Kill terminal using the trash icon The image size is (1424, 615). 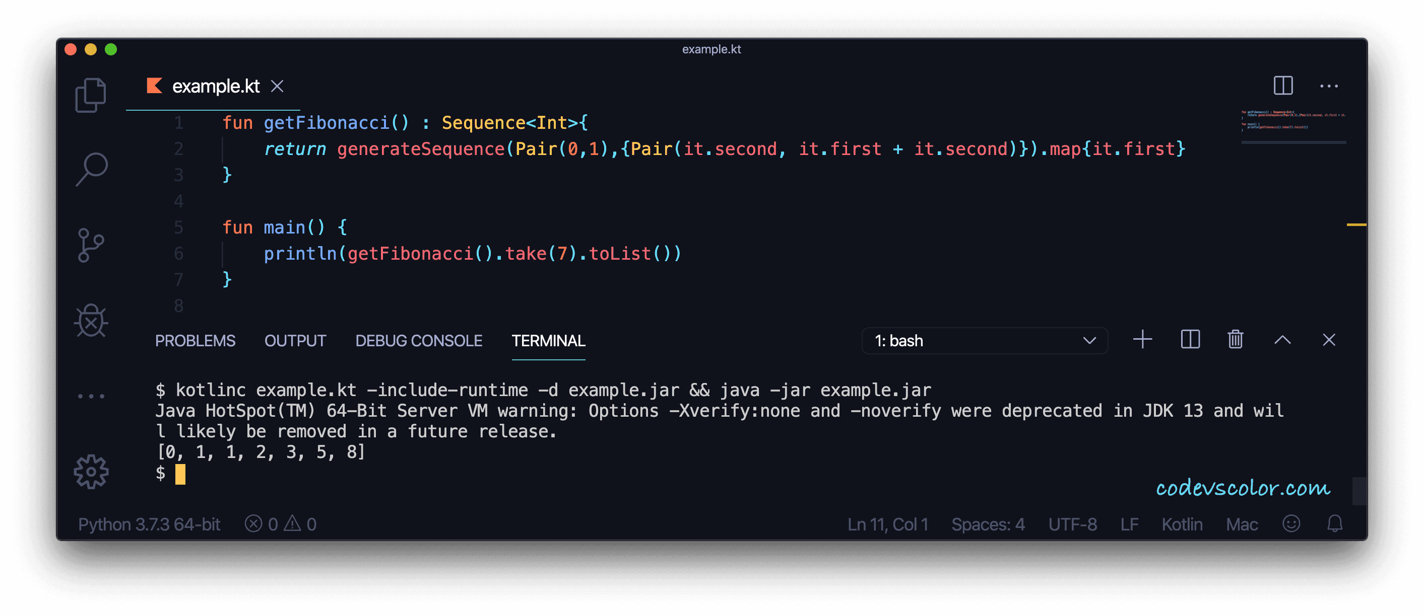click(1235, 340)
